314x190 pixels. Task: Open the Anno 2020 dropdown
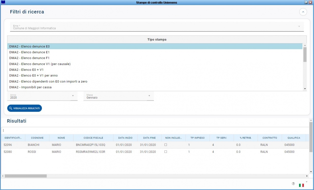click(73, 96)
